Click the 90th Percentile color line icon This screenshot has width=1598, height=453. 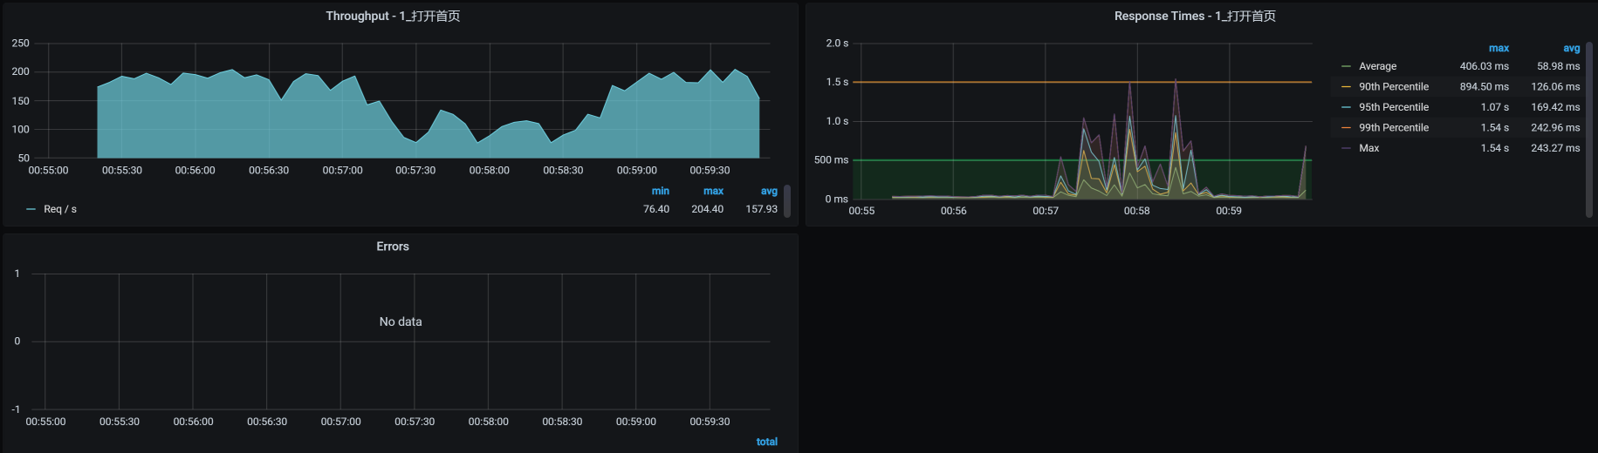click(x=1346, y=86)
